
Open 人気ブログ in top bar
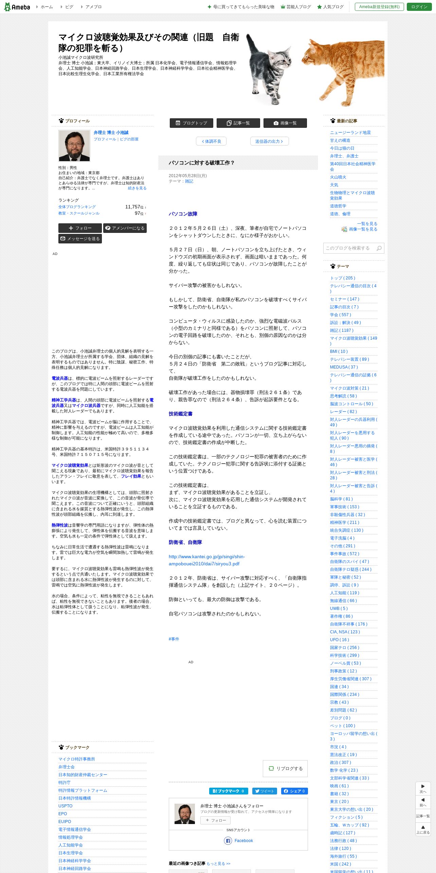[x=330, y=7]
